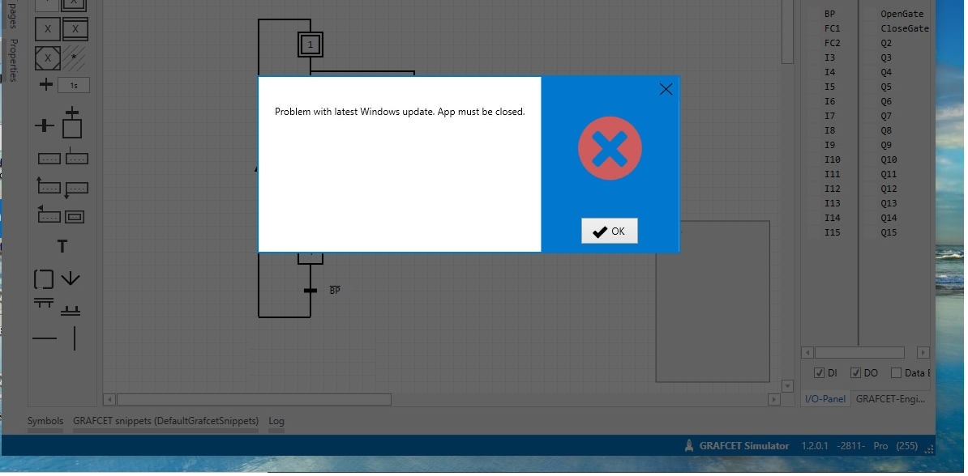Select the OpenGate output row
Image resolution: width=968 pixels, height=476 pixels.
tap(902, 14)
